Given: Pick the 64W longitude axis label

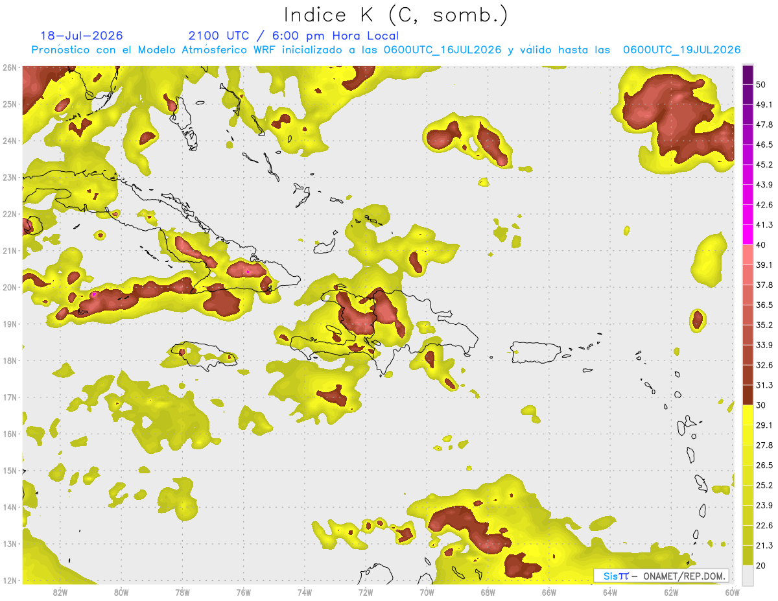Looking at the screenshot, I should [610, 592].
